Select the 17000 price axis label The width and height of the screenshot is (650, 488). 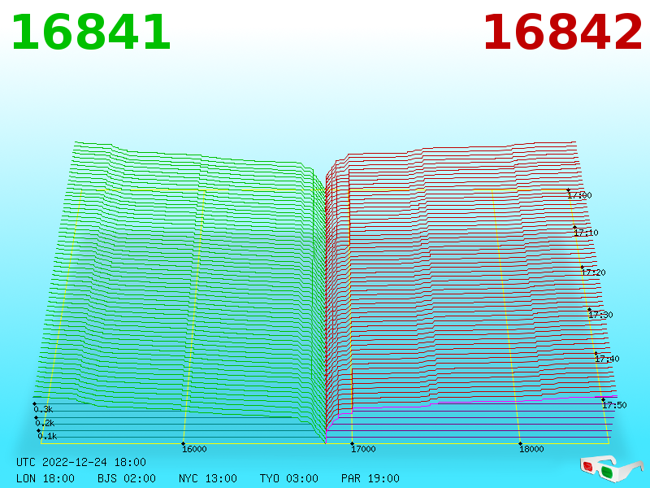click(x=363, y=449)
